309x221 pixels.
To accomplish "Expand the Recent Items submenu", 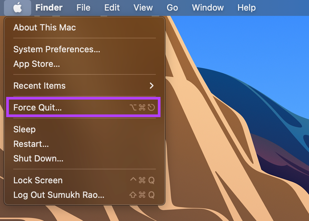I will point(85,86).
